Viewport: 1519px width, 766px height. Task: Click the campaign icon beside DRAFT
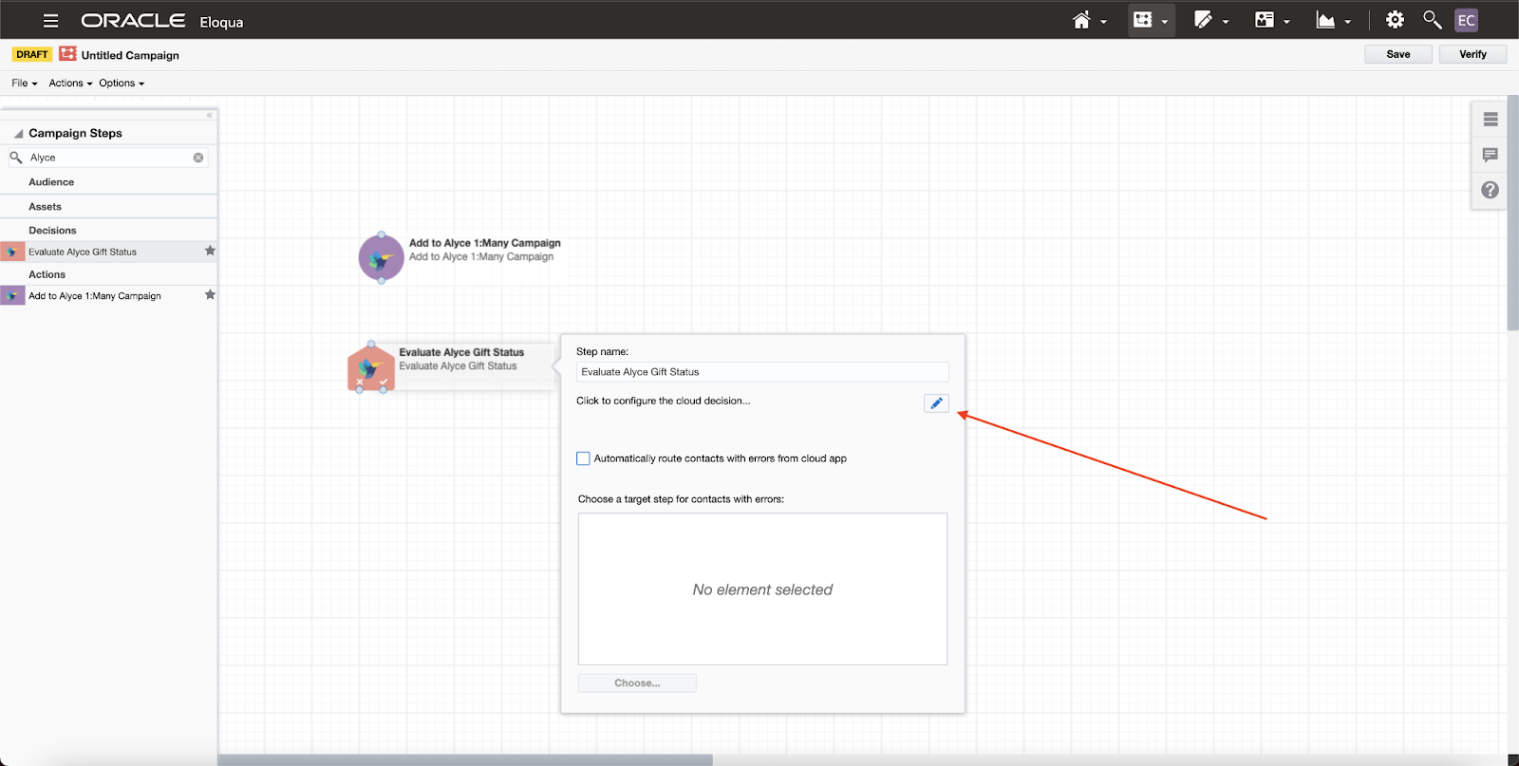[67, 54]
